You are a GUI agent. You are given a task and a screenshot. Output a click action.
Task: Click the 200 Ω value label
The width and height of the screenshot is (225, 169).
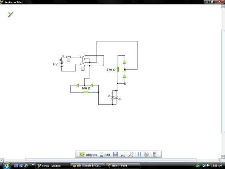pos(86,88)
